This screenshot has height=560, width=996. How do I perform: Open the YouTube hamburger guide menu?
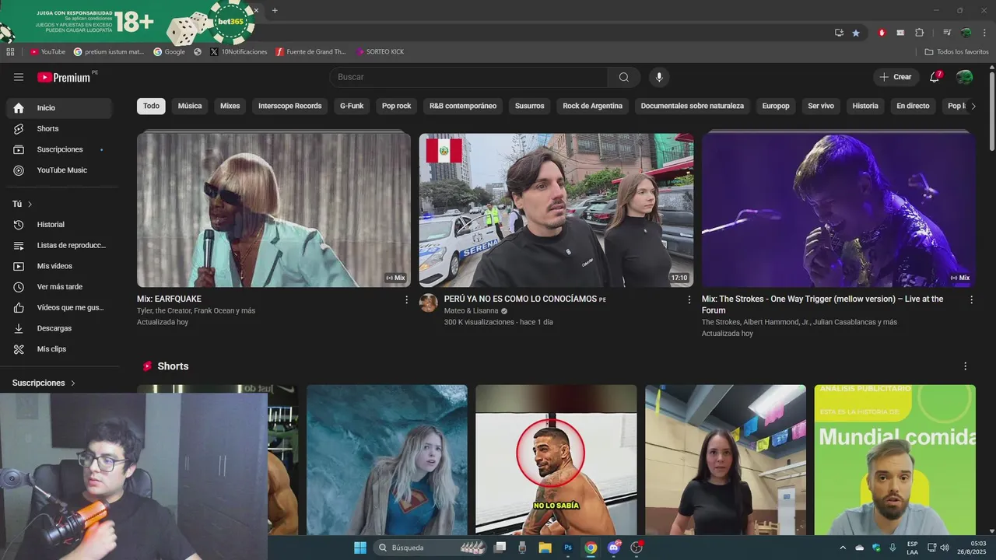pos(19,77)
